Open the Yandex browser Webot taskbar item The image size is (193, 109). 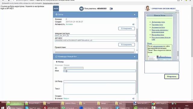[x=15, y=108]
